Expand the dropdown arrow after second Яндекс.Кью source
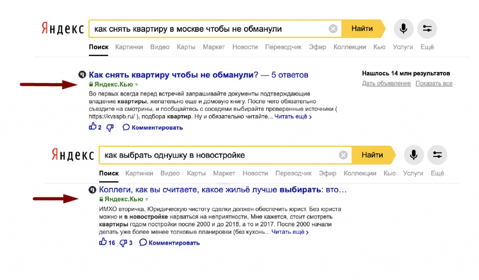Screen dimensions: 479x280 point(147,200)
